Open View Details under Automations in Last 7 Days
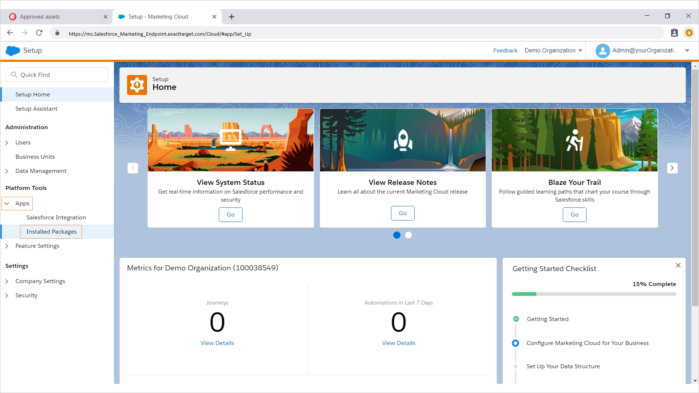The height and width of the screenshot is (393, 699). 399,343
